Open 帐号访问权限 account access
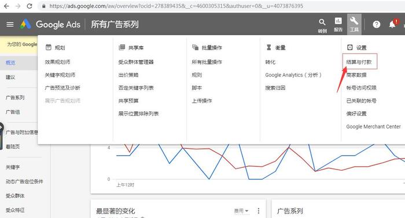 tap(362, 88)
